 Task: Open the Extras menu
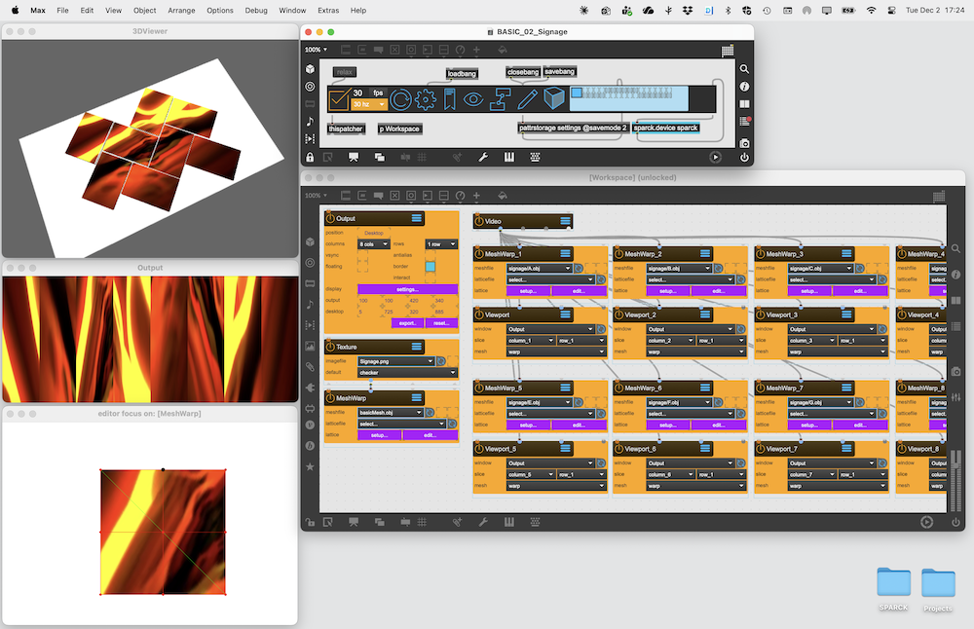click(328, 10)
